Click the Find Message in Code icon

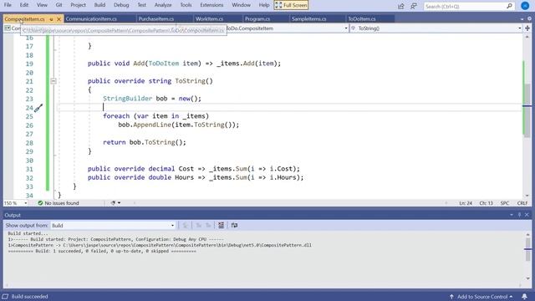tap(186, 225)
